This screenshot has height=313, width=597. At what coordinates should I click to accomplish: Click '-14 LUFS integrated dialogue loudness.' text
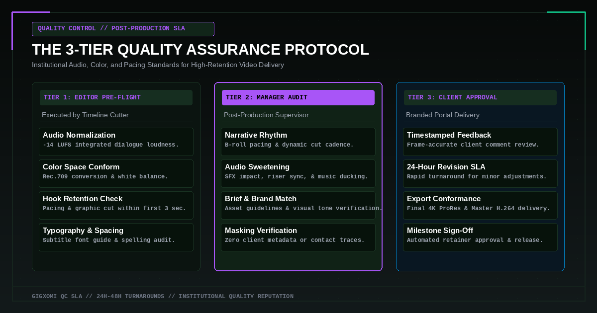(111, 145)
